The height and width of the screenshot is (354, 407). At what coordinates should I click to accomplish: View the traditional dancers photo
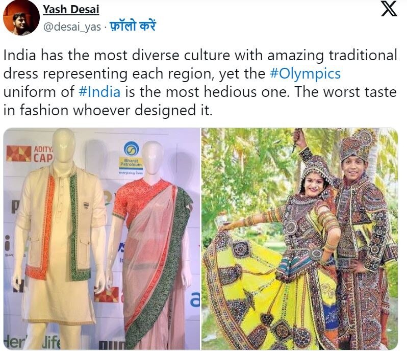[x=300, y=239]
